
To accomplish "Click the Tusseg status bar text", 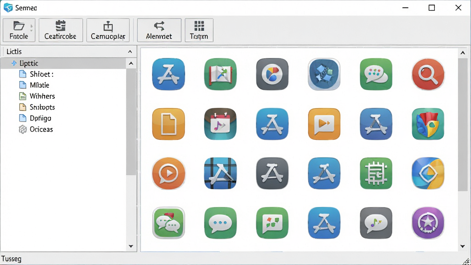I will pyautogui.click(x=11, y=259).
